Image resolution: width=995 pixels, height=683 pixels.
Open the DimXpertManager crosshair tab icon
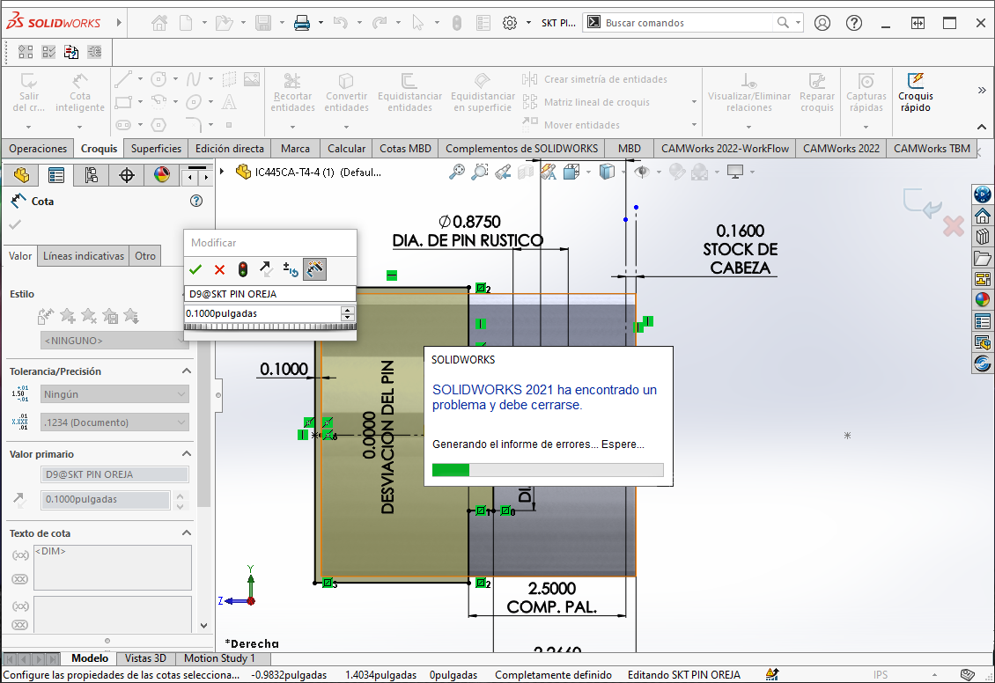[x=127, y=175]
